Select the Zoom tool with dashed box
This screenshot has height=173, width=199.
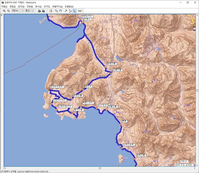[x=57, y=11]
